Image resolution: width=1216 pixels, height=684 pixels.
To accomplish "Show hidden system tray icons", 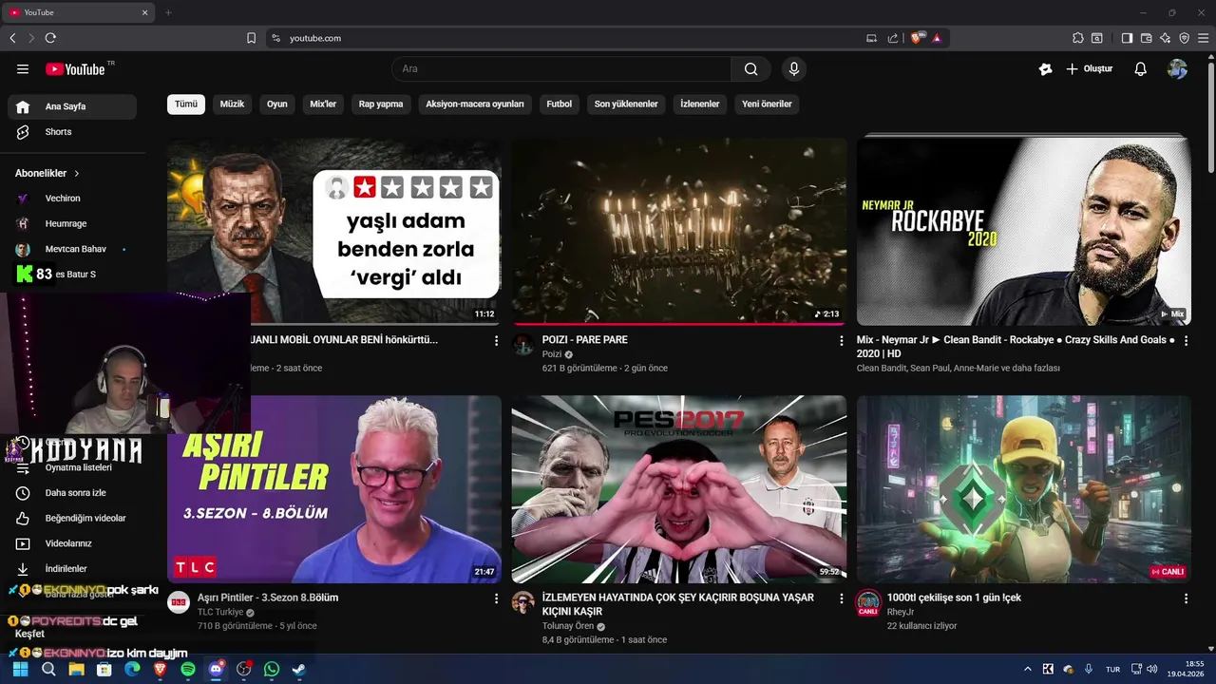I will pyautogui.click(x=1028, y=670).
